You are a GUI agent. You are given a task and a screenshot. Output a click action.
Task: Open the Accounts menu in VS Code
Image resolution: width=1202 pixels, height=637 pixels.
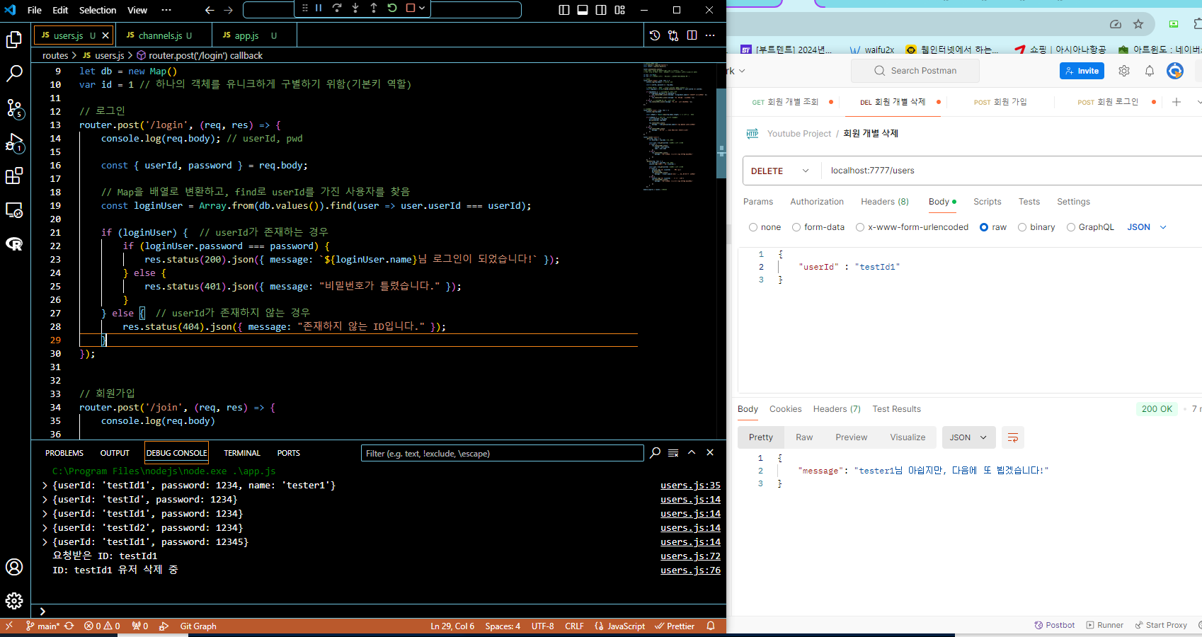tap(14, 567)
